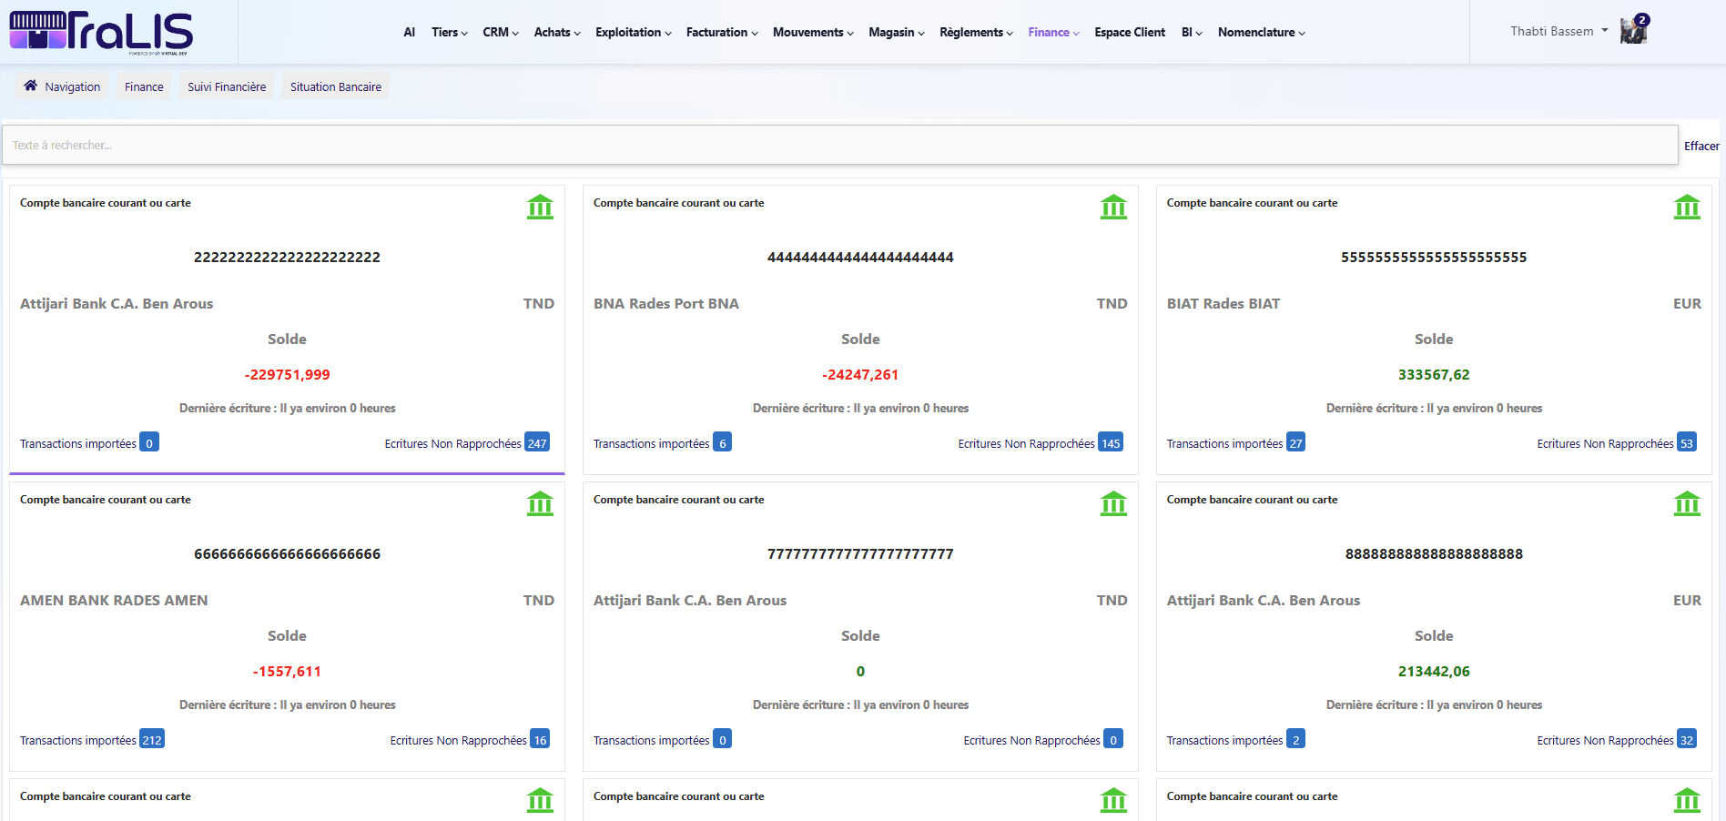Expand the Facturation menu
This screenshot has height=821, width=1726.
(x=722, y=32)
